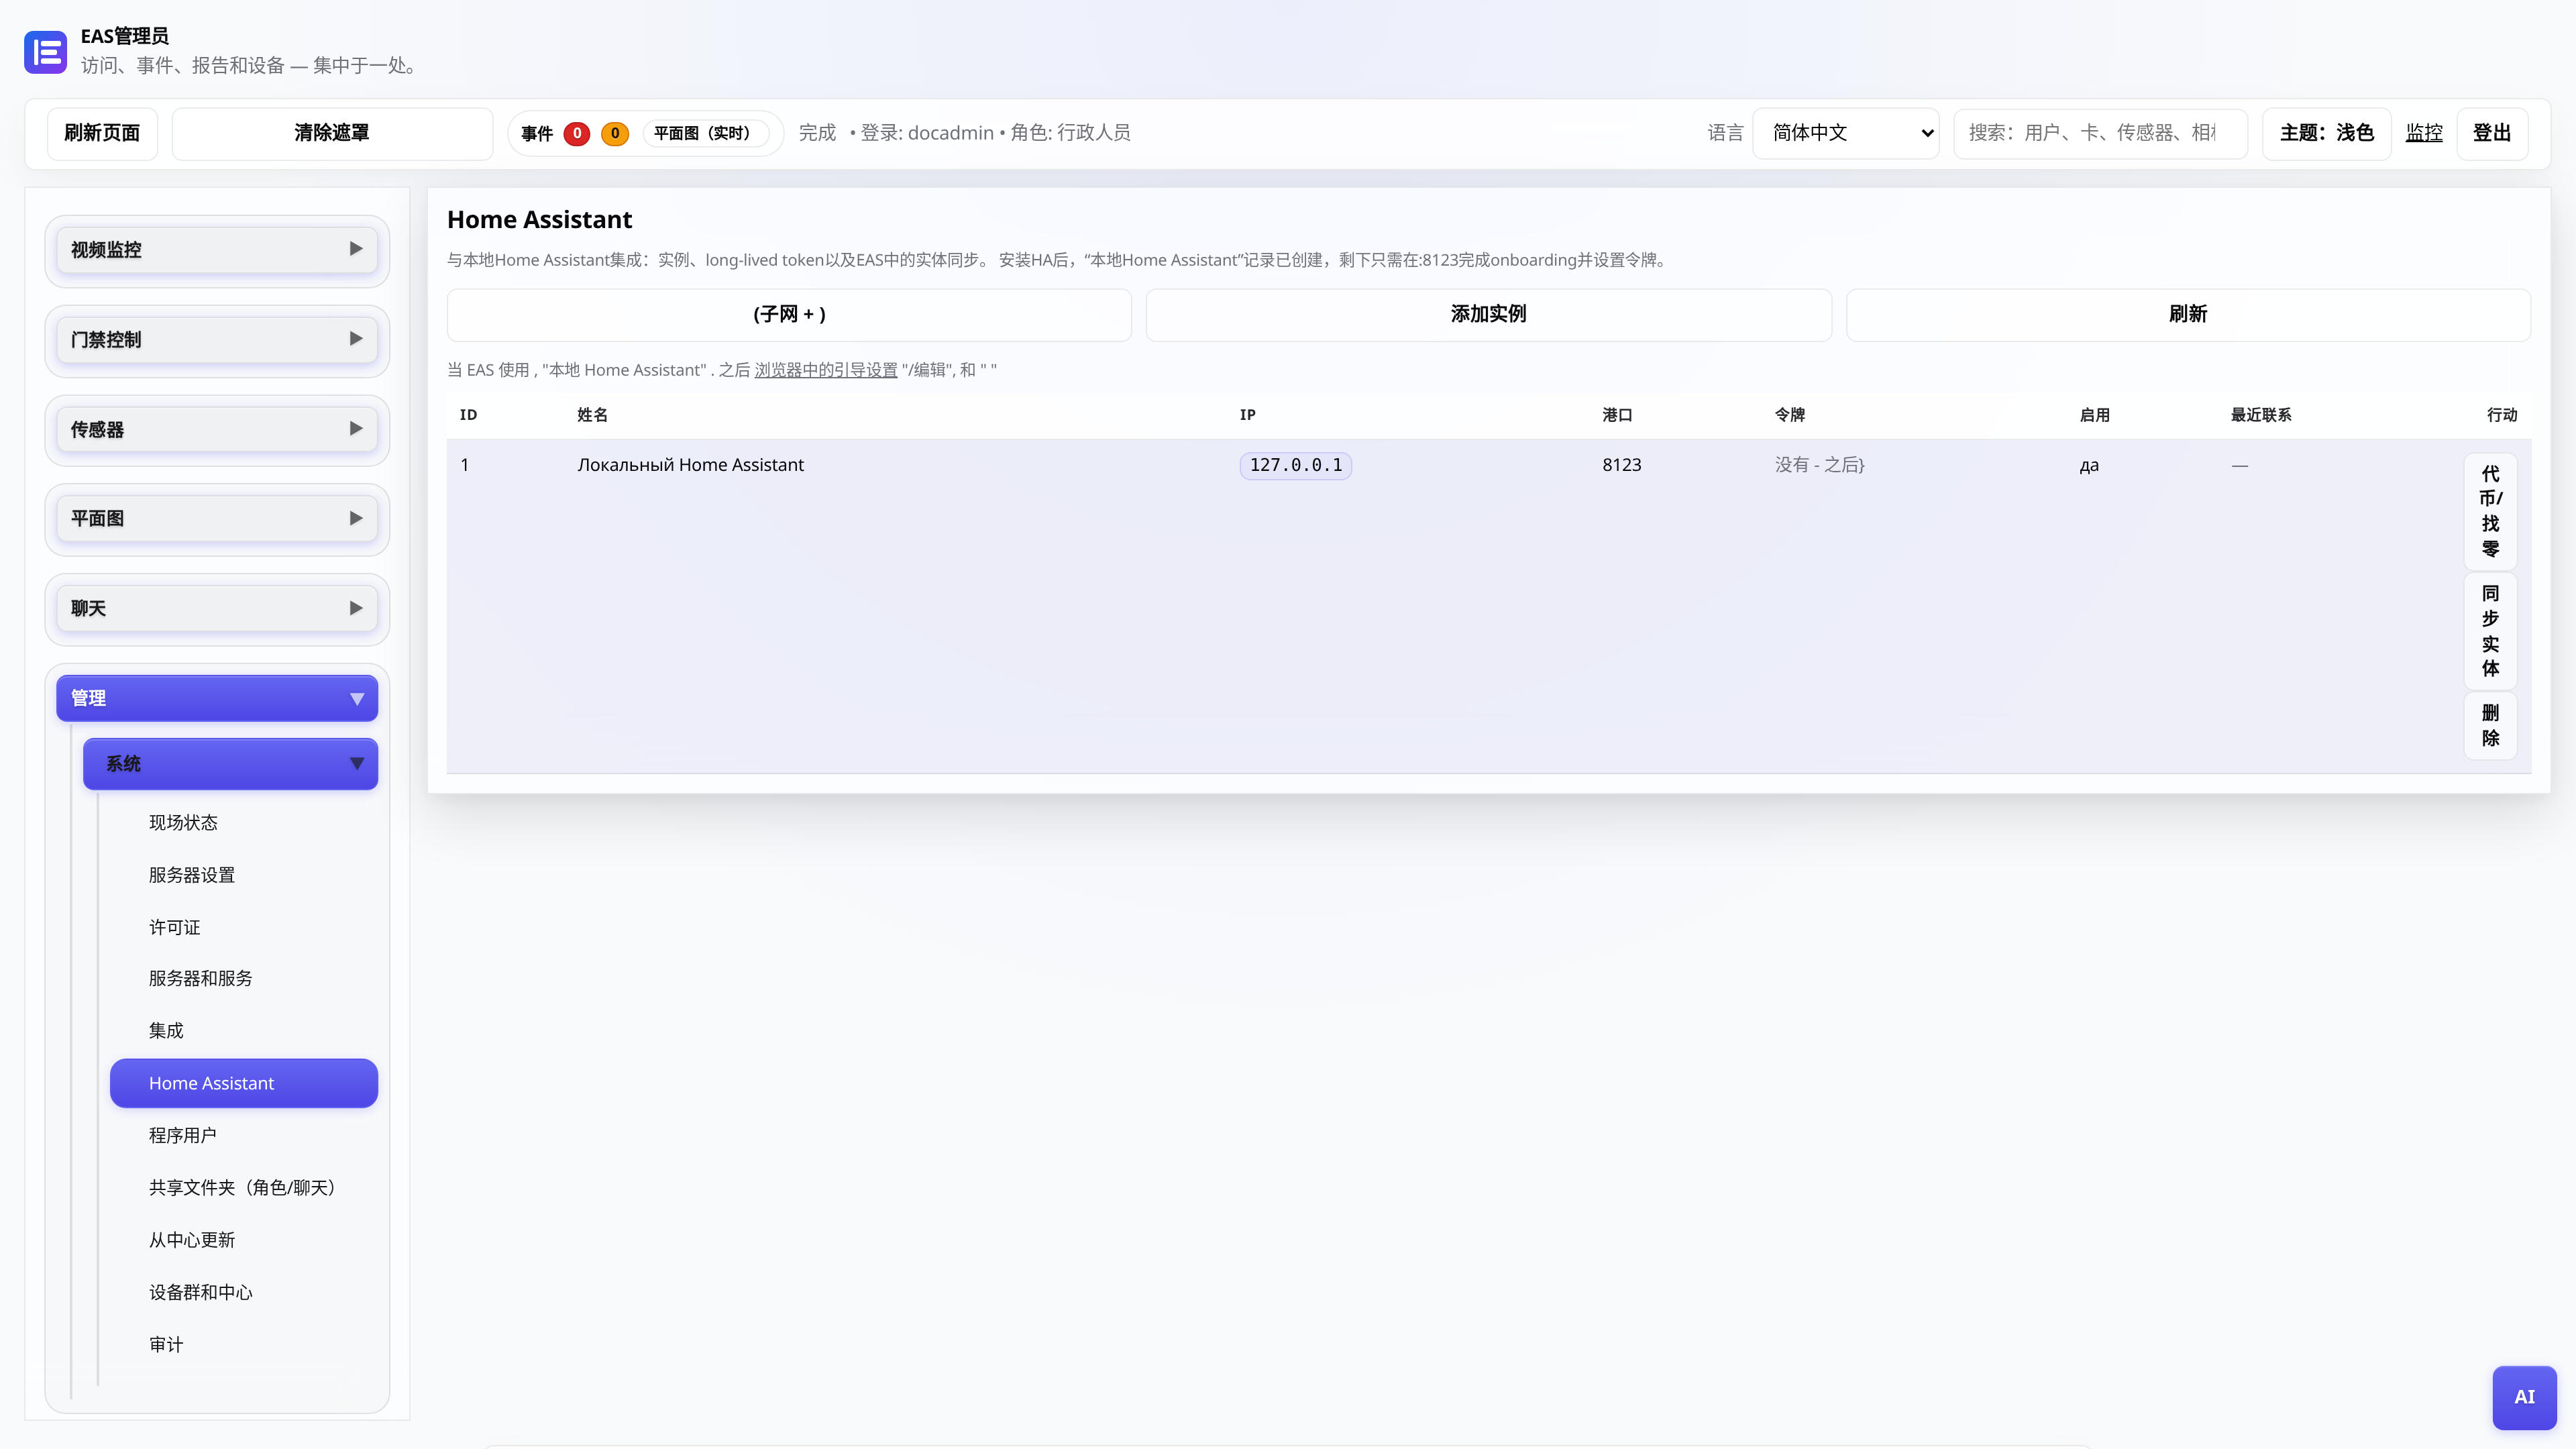This screenshot has height=1449, width=2576.
Task: Click the 刷新 instances button
Action: coord(2188,314)
